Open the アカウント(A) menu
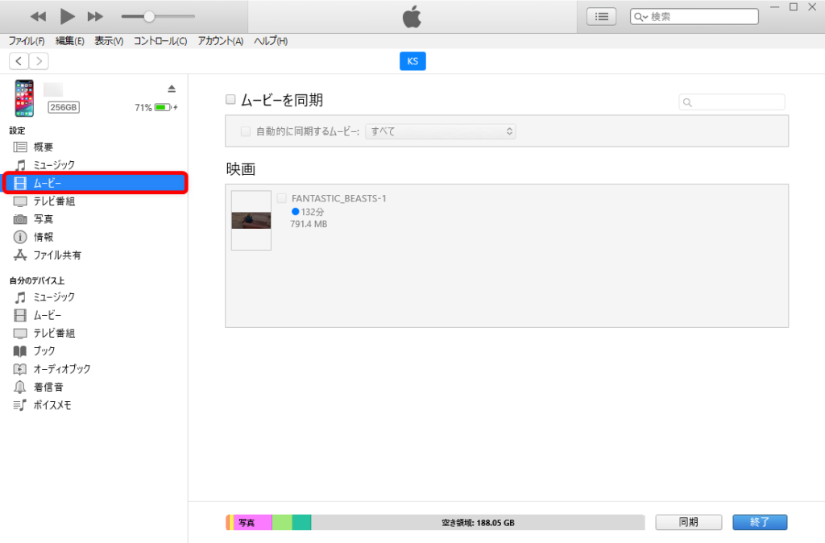 [x=221, y=41]
